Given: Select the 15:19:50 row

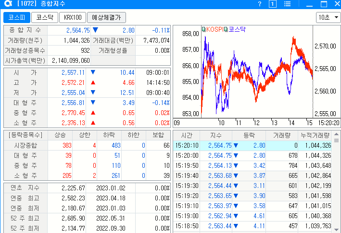Looking at the screenshot, I should (x=253, y=165).
